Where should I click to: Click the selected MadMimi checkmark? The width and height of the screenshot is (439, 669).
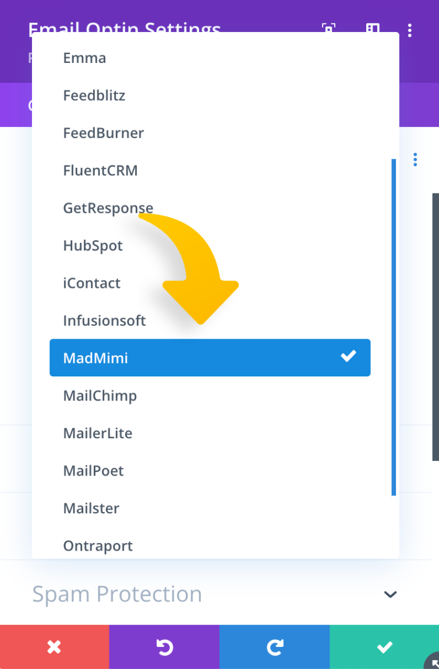348,356
